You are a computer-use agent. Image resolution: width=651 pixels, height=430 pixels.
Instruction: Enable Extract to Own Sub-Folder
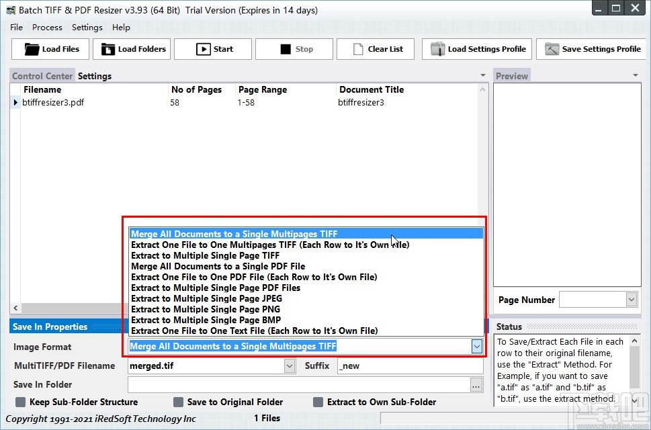pos(318,402)
